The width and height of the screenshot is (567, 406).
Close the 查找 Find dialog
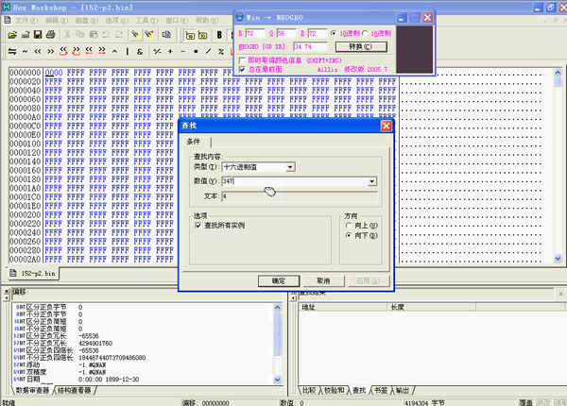387,126
